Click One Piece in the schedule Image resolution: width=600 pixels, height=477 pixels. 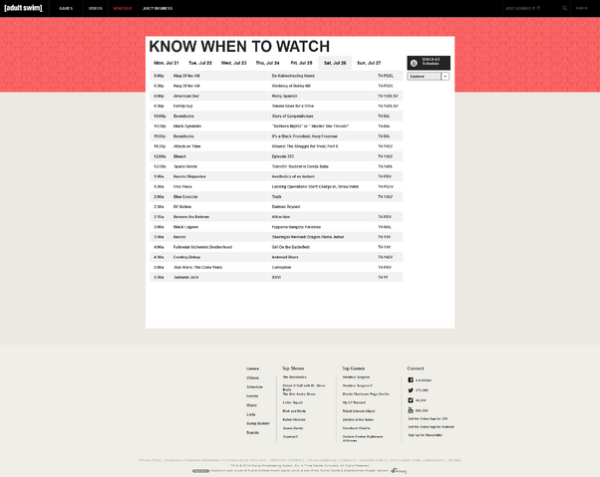tap(182, 186)
